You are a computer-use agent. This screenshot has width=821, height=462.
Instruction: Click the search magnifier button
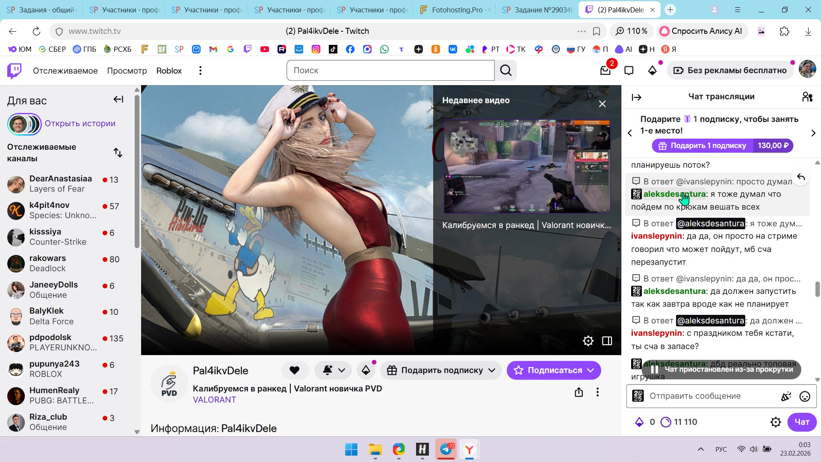505,71
